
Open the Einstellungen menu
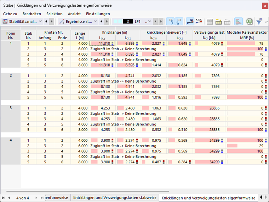click(98, 14)
